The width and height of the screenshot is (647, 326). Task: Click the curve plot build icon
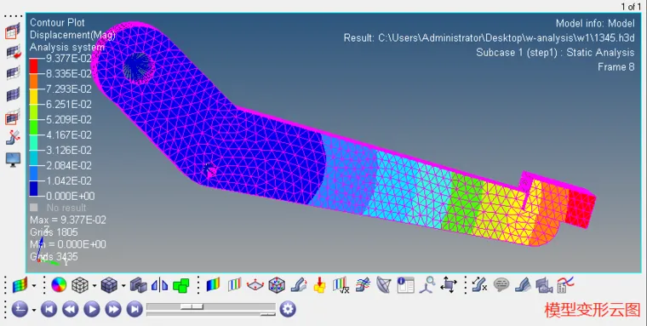565,285
